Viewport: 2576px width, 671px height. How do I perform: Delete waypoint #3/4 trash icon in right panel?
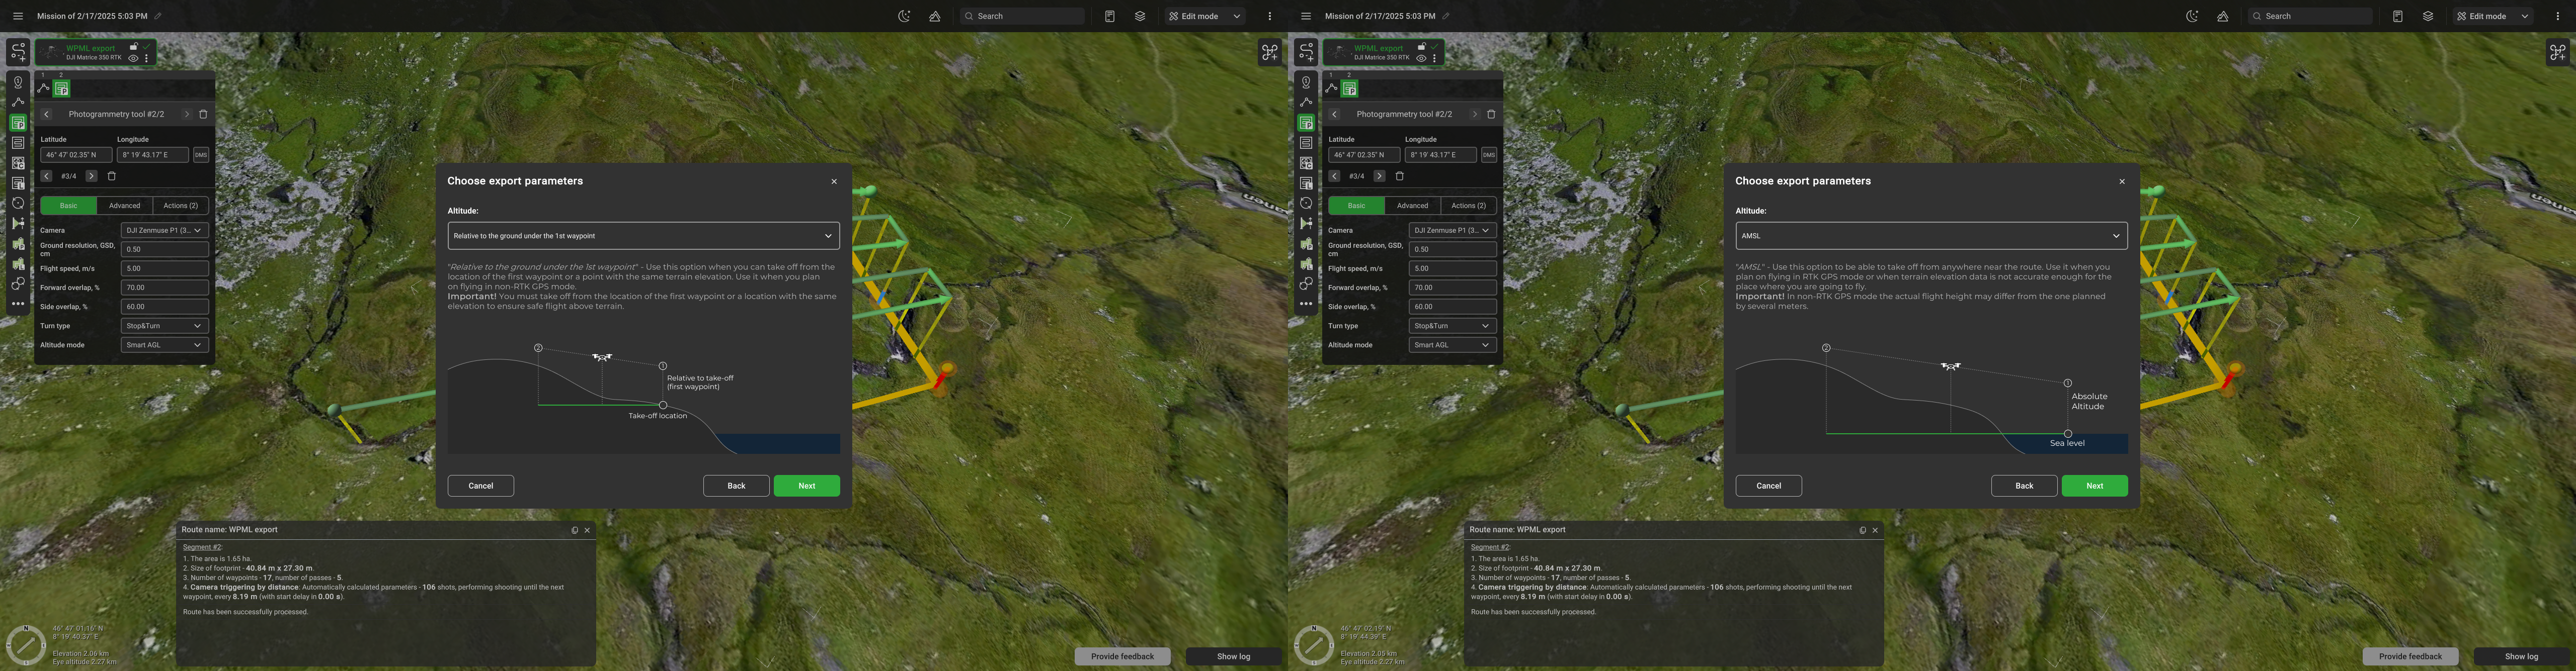[x=1399, y=176]
